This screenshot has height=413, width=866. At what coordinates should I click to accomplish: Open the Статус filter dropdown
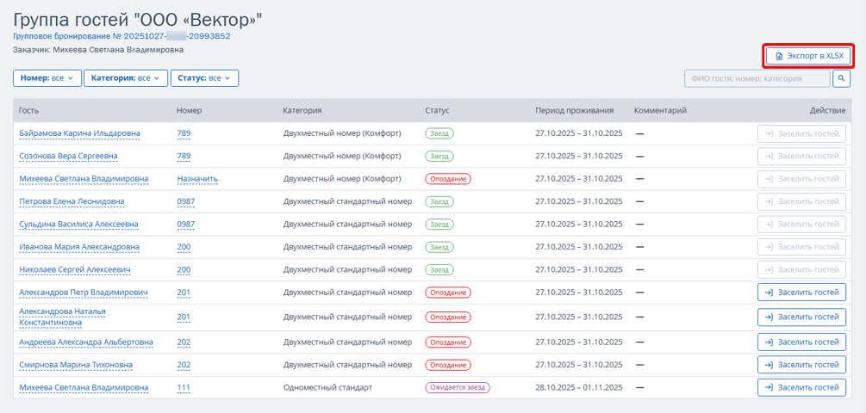204,78
